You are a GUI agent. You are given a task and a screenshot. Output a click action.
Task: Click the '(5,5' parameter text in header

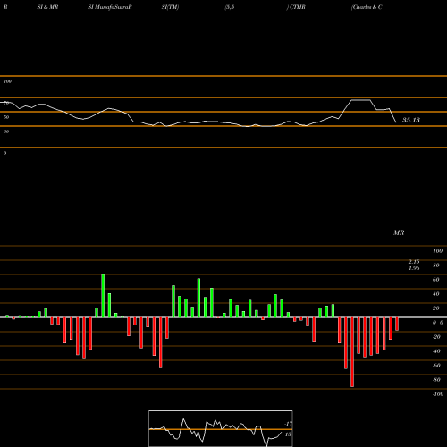(230, 7)
